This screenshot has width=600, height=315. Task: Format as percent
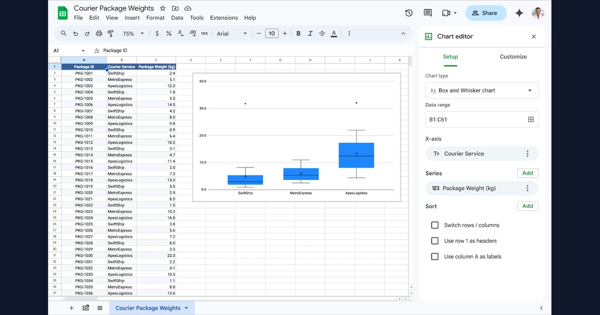coord(169,33)
